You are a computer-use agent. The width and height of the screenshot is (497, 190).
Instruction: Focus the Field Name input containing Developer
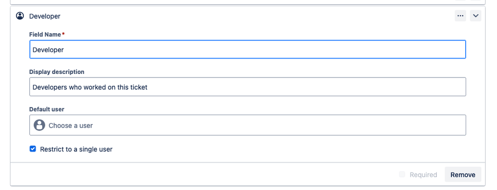[x=248, y=49]
